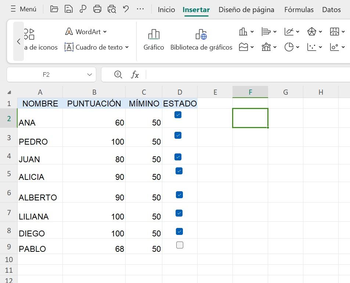Uncheck the ESTADO checkbox for ANA

pyautogui.click(x=178, y=115)
